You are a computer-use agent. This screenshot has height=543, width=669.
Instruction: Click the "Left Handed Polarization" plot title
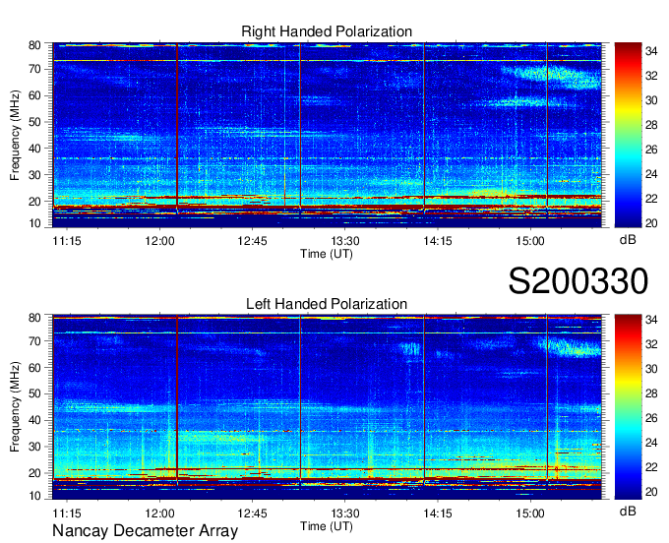coord(327,304)
